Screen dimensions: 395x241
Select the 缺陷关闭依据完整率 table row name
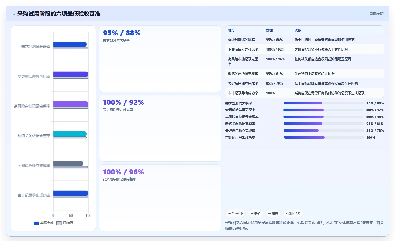[x=243, y=74]
